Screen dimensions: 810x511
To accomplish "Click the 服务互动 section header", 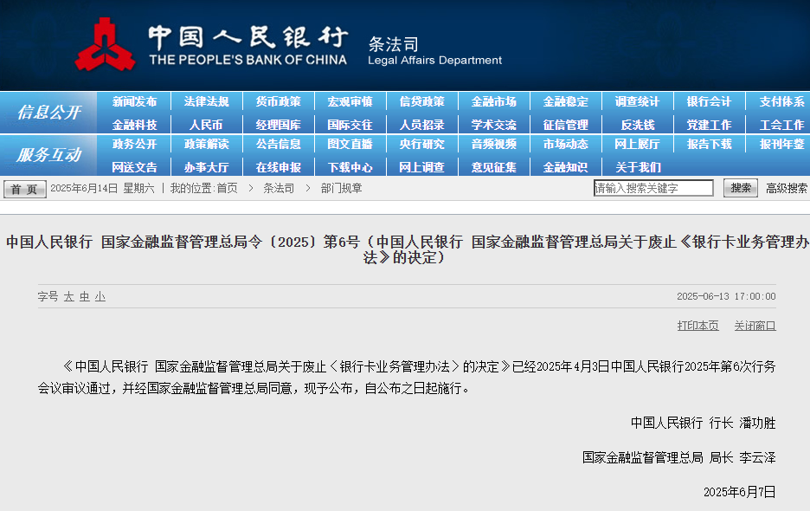I will tap(48, 155).
